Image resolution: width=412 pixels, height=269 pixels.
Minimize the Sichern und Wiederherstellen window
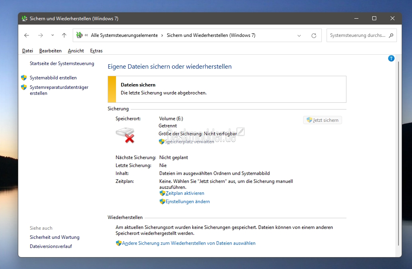[356, 18]
